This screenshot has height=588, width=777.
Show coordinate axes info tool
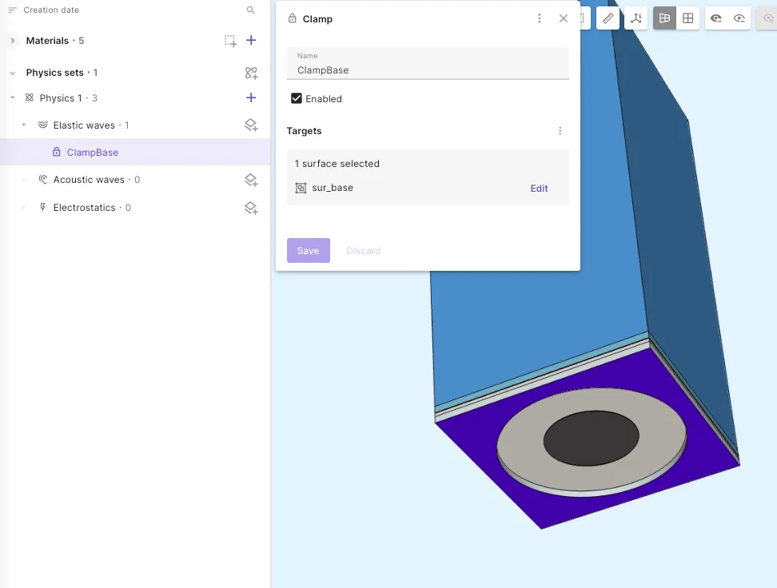click(x=636, y=18)
